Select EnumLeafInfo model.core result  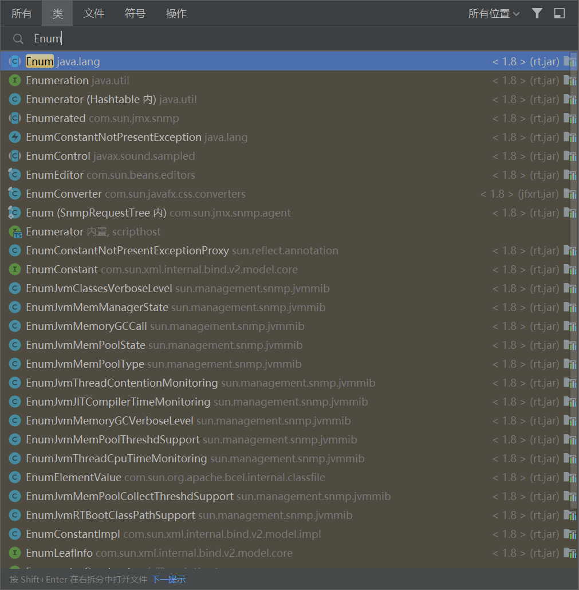289,553
